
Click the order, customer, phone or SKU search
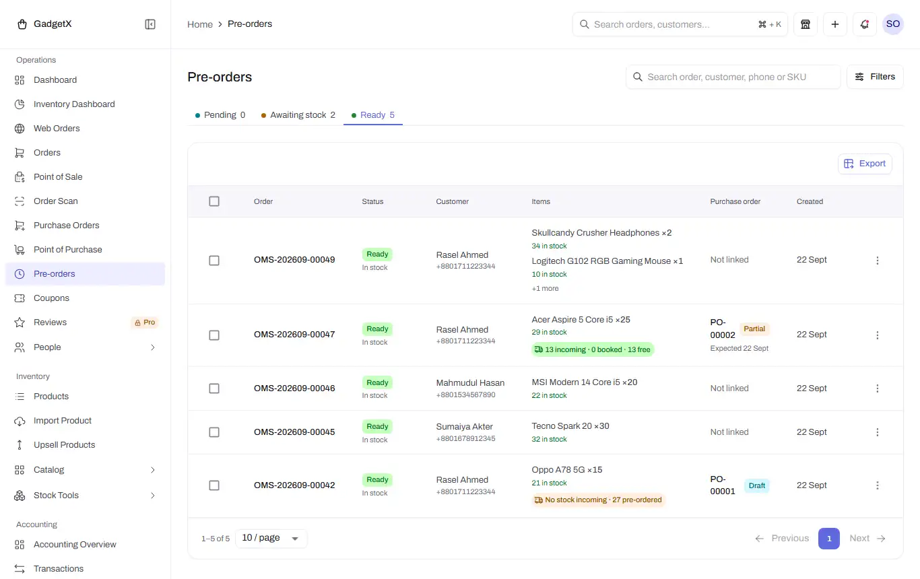point(733,77)
